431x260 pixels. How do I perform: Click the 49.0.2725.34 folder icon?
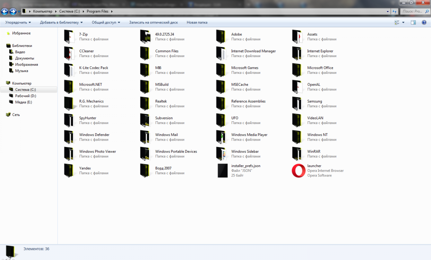pyautogui.click(x=145, y=37)
